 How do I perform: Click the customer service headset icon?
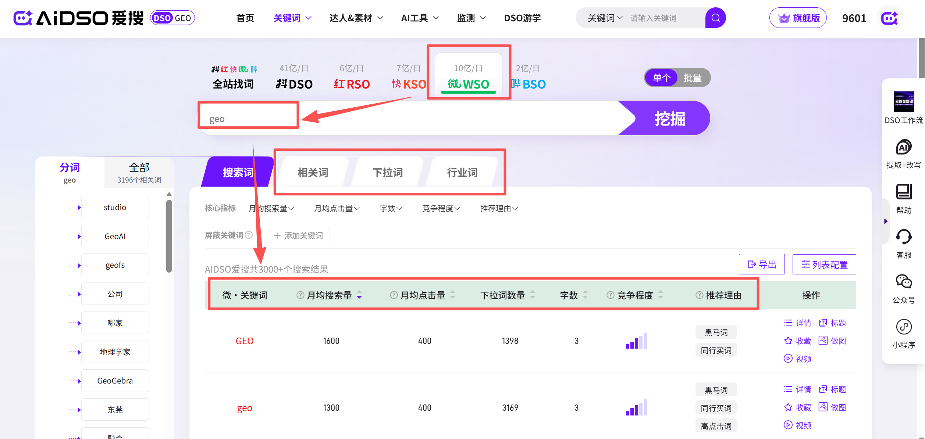tap(903, 237)
